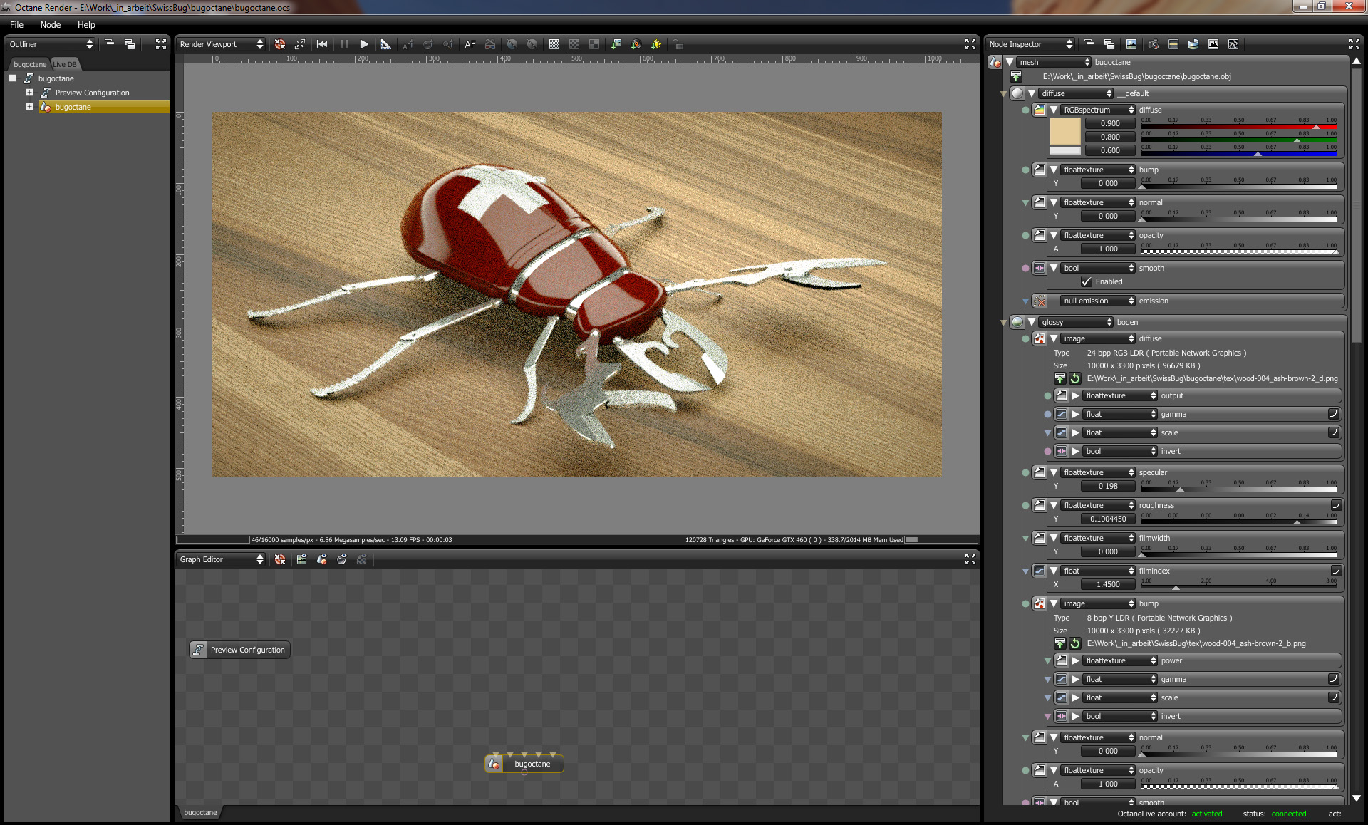Expand the Preview Configuration tree node
1368x825 pixels.
pos(29,93)
